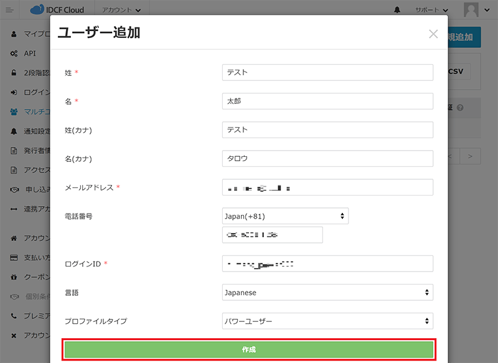The height and width of the screenshot is (363, 498).
Task: Open the プロファイルタイプ dropdown
Action: tap(327, 321)
